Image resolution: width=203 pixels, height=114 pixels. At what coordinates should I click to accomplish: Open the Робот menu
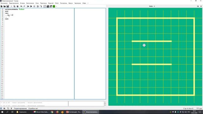[x=57, y=3]
